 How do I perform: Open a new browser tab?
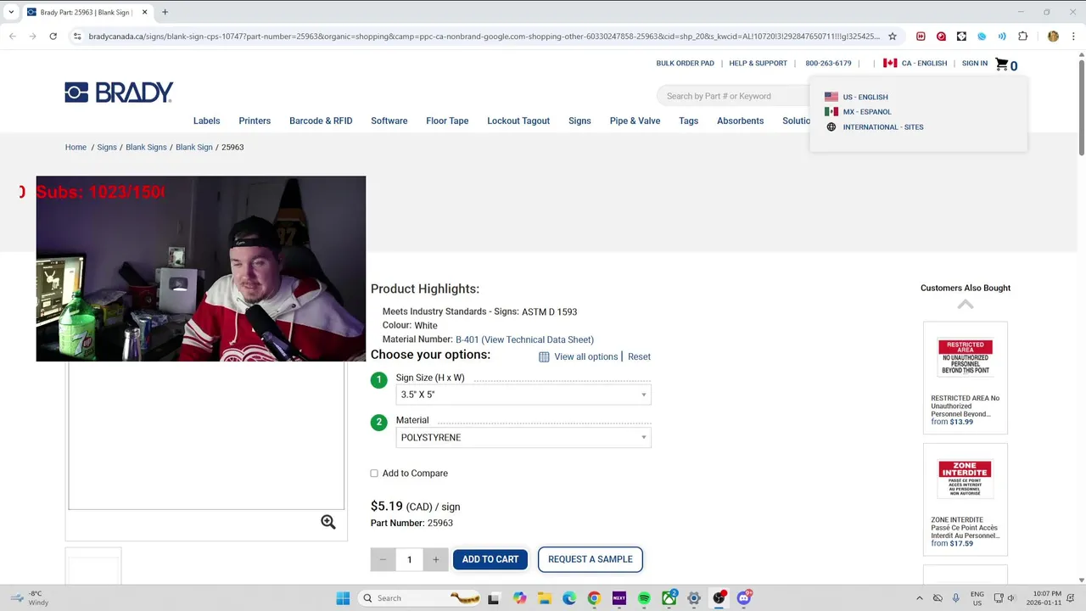tap(165, 12)
